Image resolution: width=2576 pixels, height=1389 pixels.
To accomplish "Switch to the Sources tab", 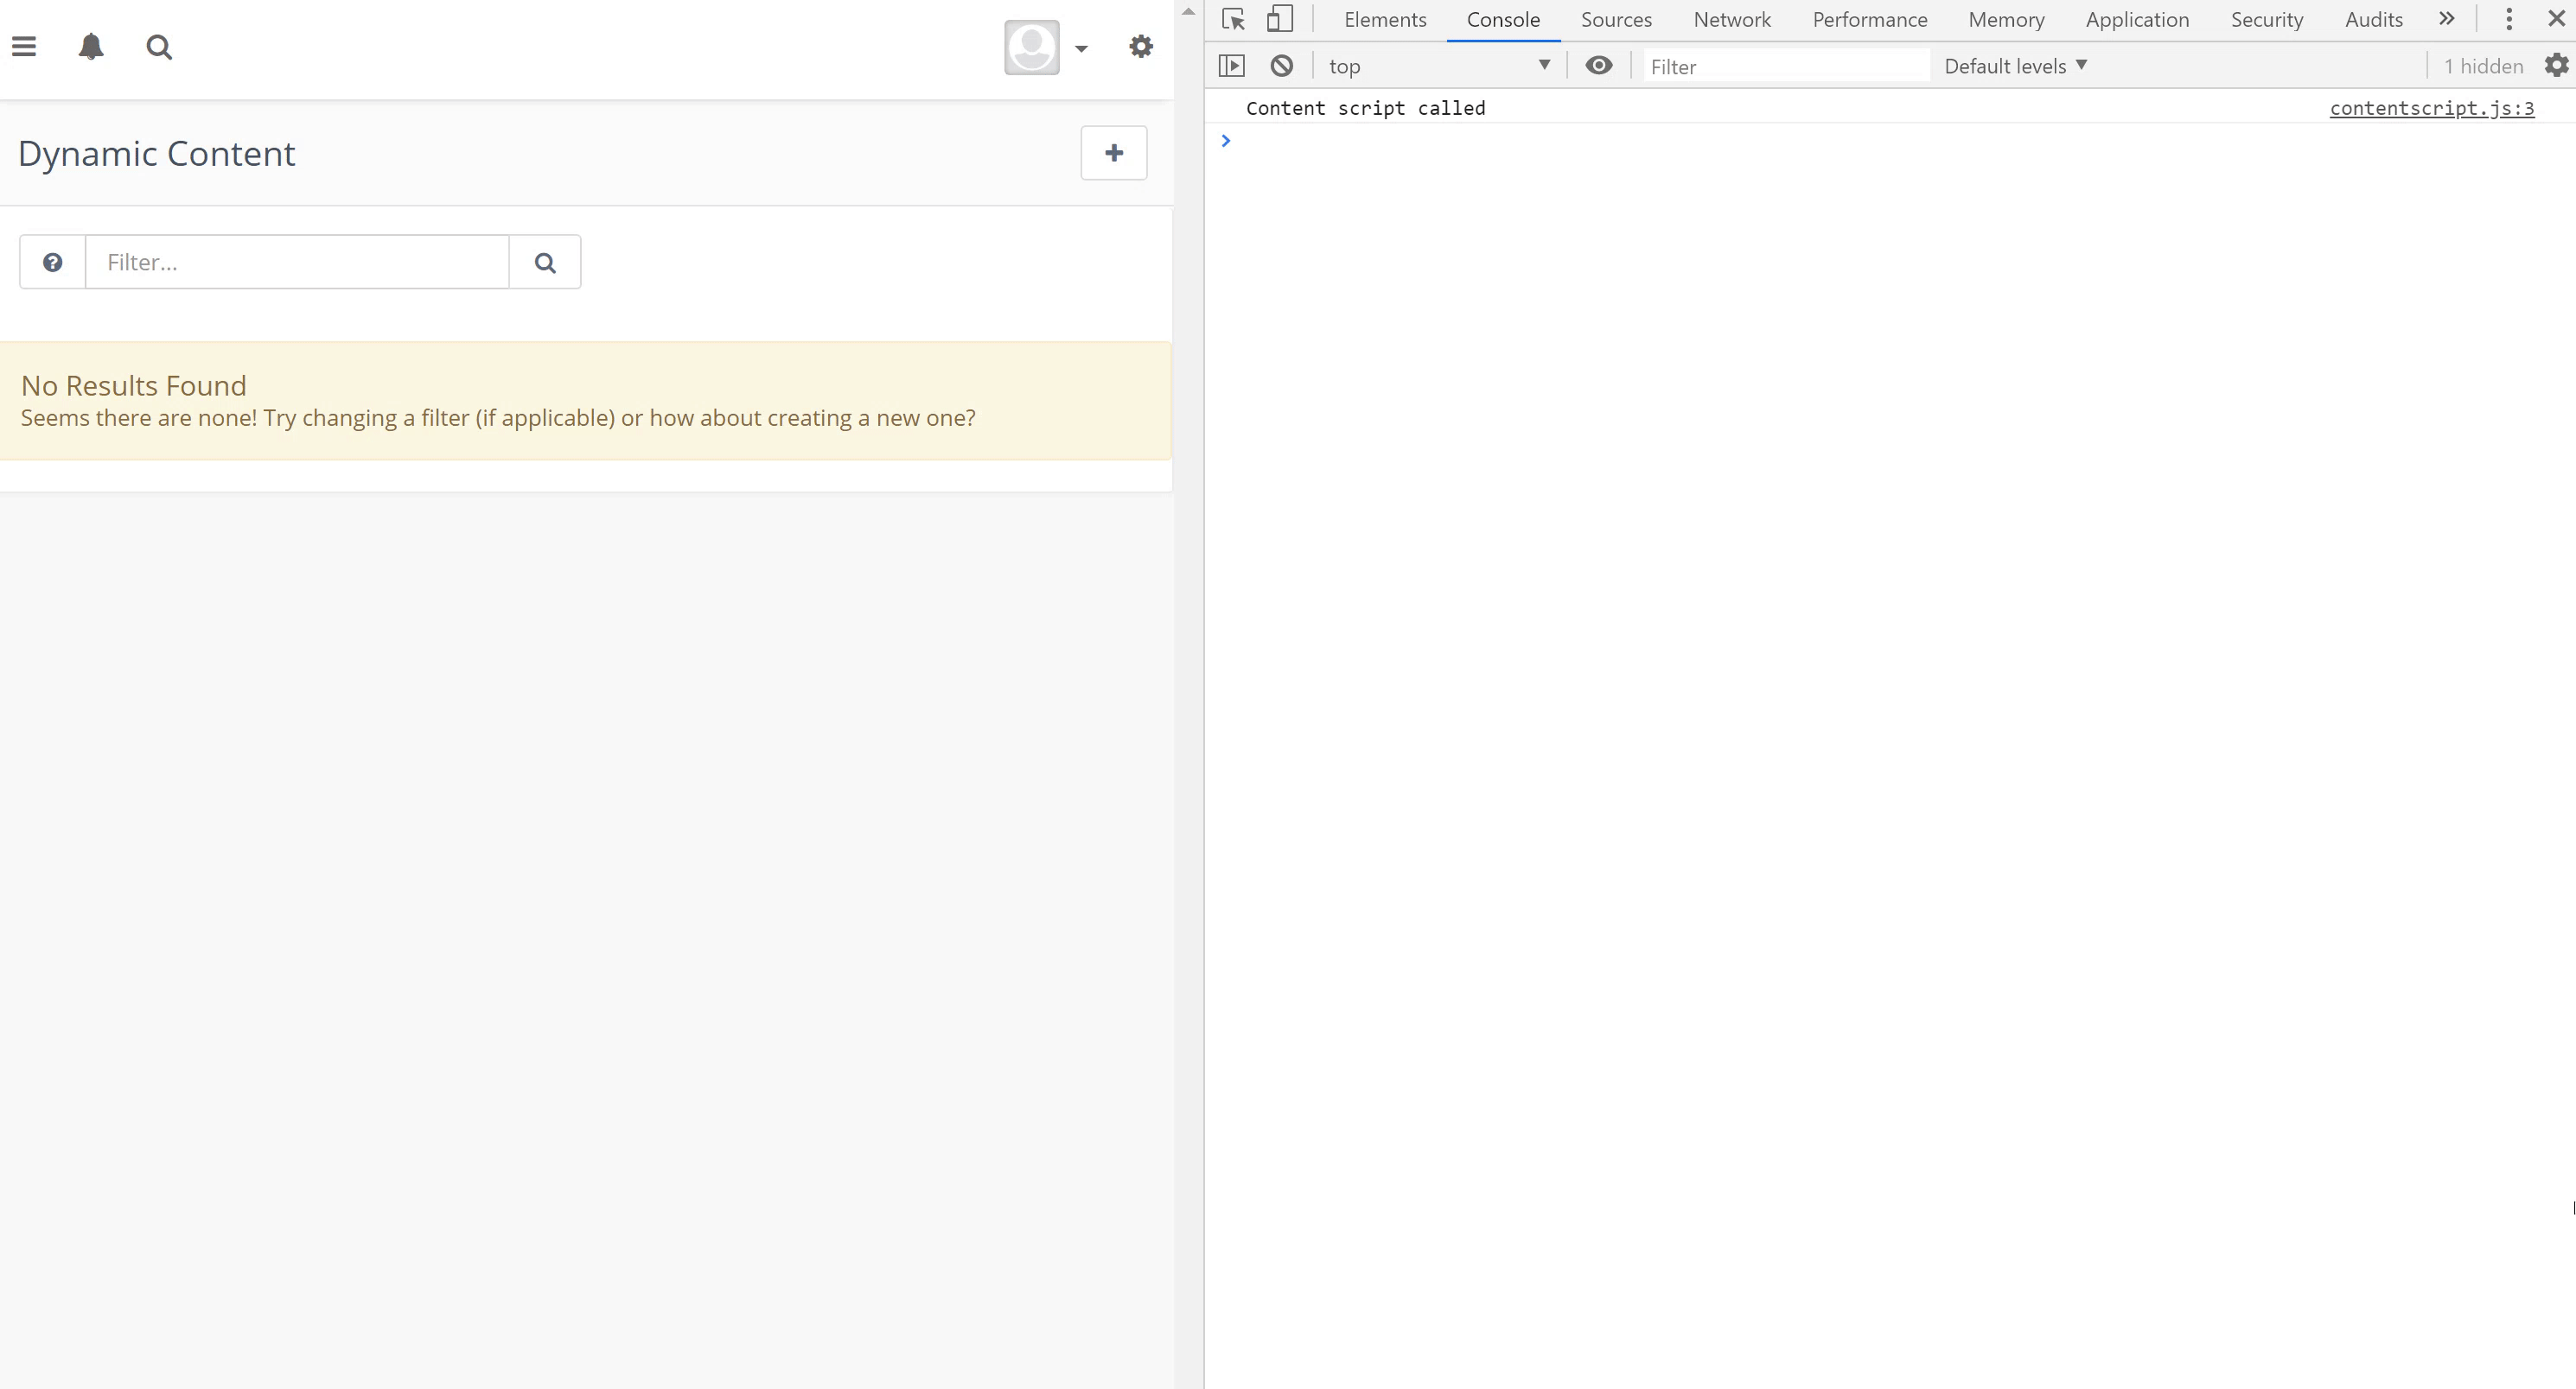I will 1616,19.
